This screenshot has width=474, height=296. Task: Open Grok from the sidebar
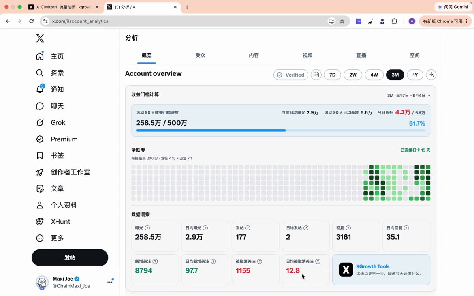(51, 123)
